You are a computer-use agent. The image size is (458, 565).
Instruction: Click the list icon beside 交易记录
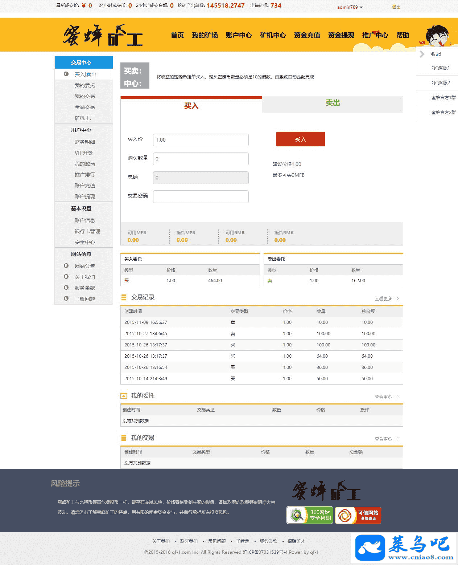(124, 297)
